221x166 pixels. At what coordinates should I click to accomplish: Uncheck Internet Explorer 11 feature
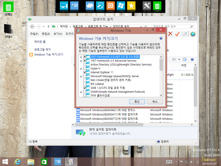click(85, 72)
